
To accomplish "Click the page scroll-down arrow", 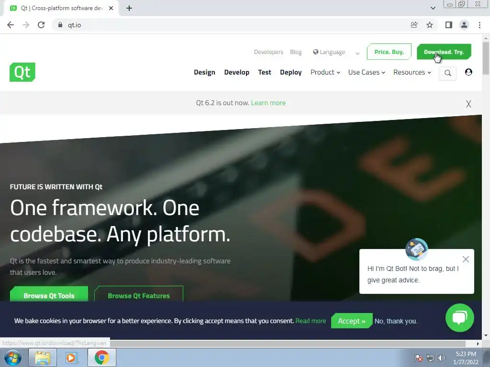I will pos(486,335).
